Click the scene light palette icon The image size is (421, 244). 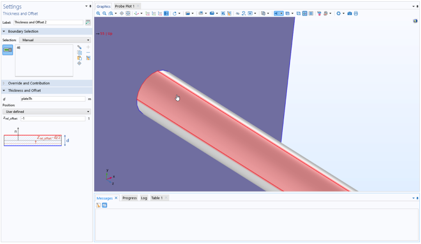point(325,13)
